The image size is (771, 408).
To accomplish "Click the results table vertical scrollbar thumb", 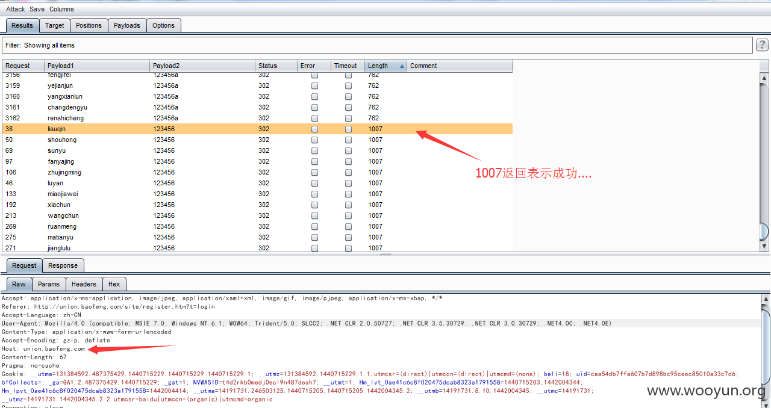I will point(765,232).
